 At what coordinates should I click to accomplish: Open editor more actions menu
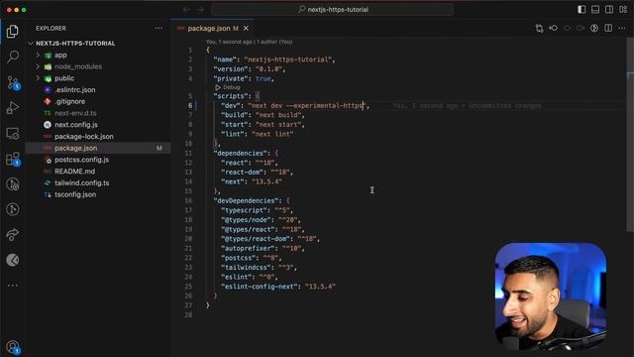click(622, 28)
